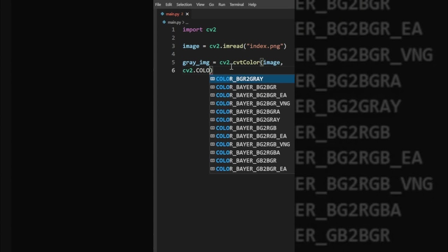Click constant icon beside COLOR_BAYER_BG2RGB
This screenshot has height=252, width=448.
pos(212,128)
